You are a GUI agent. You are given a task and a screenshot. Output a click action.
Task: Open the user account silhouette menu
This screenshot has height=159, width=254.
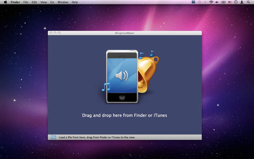coord(242,2)
